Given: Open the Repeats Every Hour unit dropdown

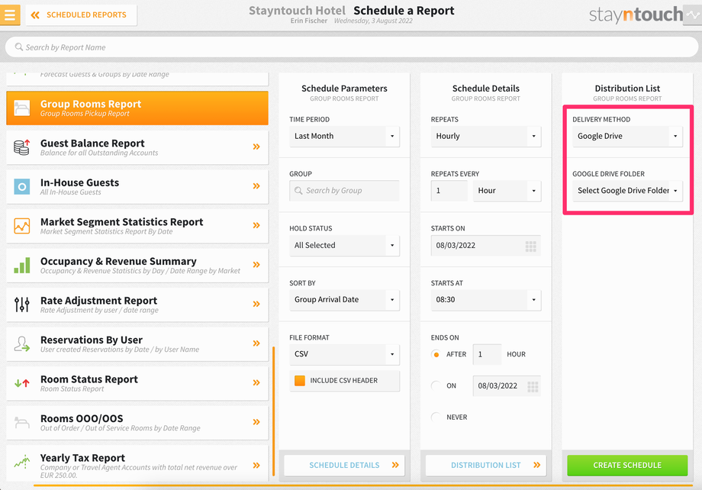Looking at the screenshot, I should pos(507,191).
